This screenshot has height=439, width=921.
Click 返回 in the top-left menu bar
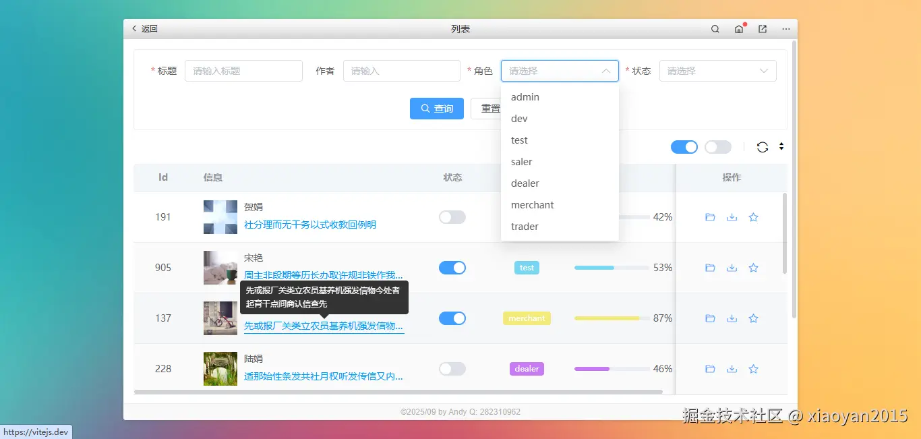[144, 29]
